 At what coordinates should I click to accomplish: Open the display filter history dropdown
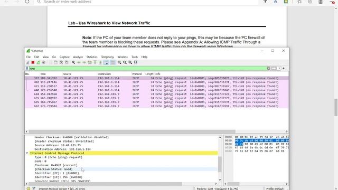[279, 68]
